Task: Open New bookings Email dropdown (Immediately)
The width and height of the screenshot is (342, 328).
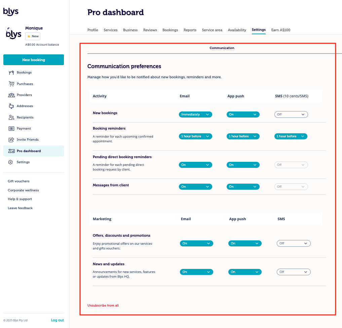Action: click(195, 114)
